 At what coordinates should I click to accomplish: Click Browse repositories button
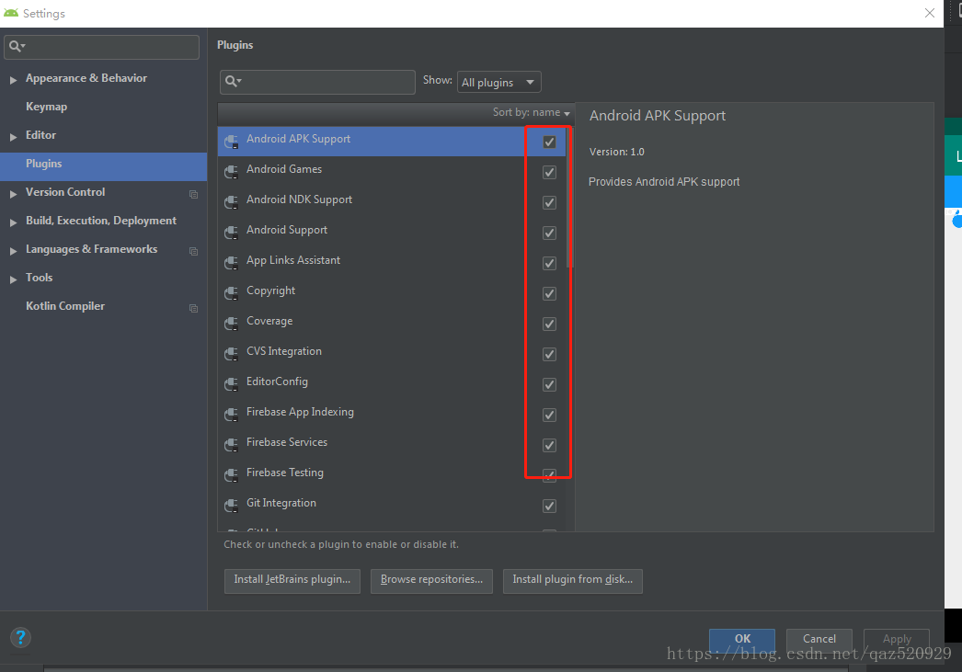point(431,581)
